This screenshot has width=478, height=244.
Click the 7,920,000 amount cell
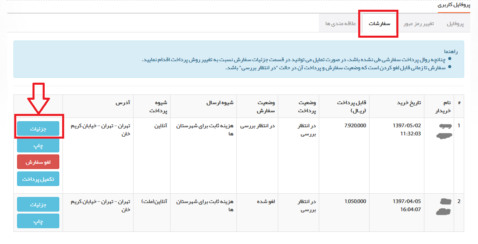[x=355, y=126]
